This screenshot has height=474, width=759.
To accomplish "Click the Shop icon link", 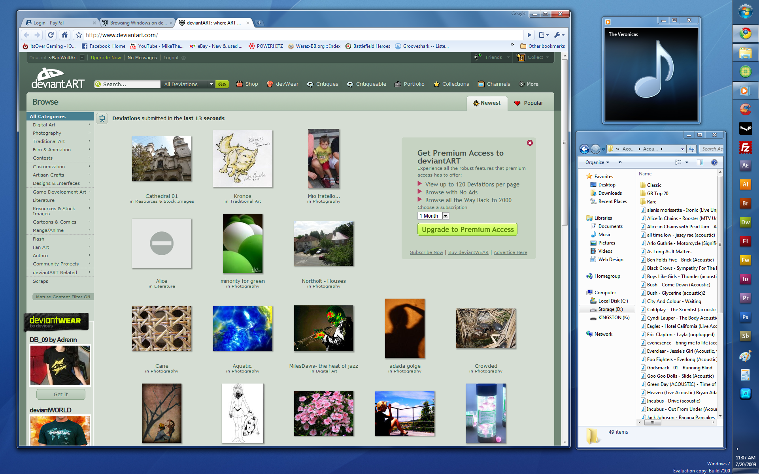I will pyautogui.click(x=247, y=84).
